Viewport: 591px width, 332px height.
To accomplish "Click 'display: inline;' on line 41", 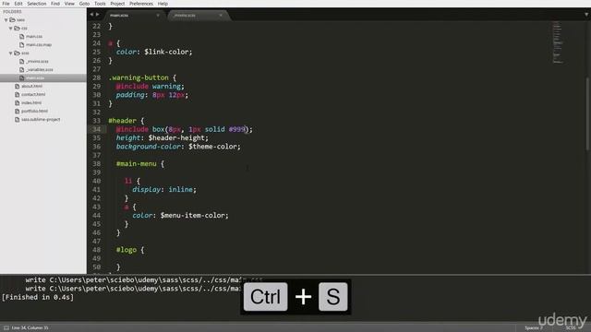I will (x=164, y=189).
